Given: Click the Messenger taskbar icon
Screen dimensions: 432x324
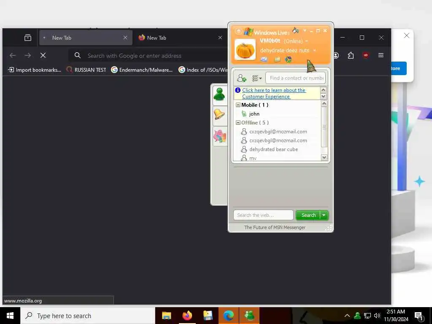Looking at the screenshot, I should (249, 316).
